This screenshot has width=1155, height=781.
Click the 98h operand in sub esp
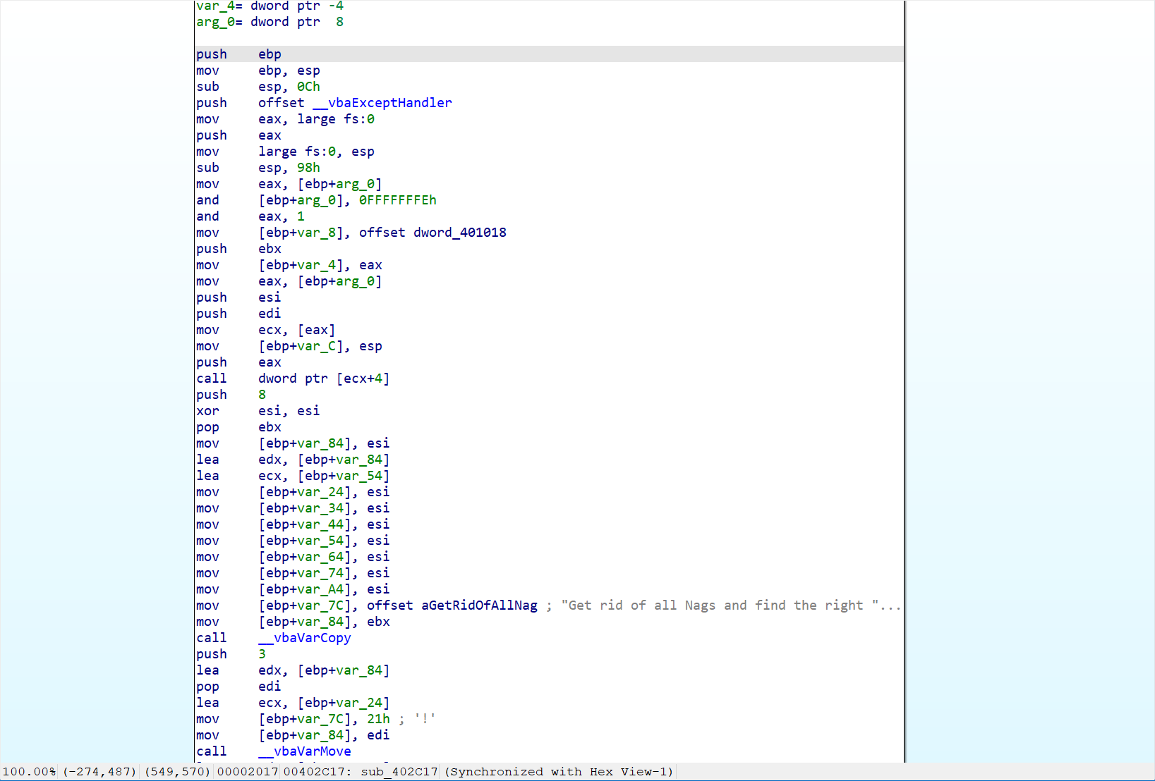[308, 168]
